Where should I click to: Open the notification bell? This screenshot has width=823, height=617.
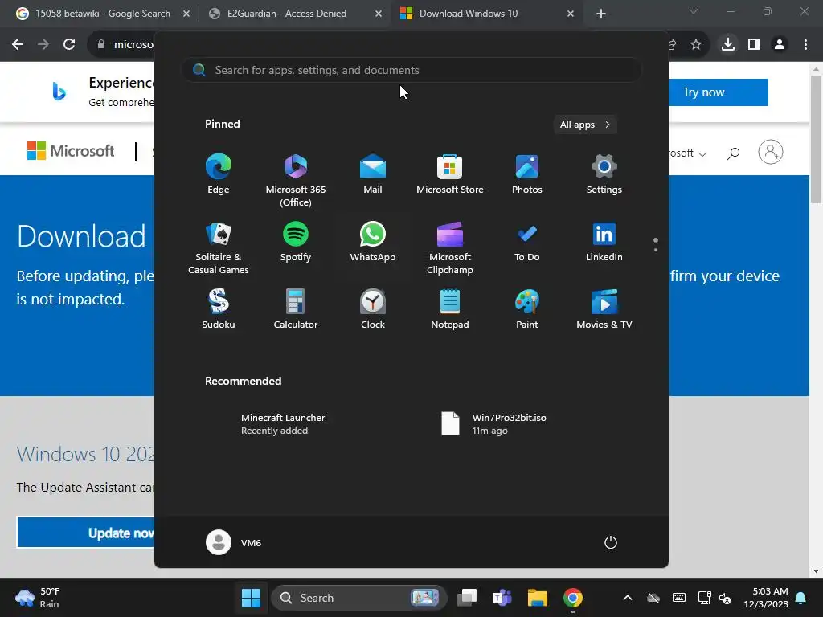coord(801,598)
